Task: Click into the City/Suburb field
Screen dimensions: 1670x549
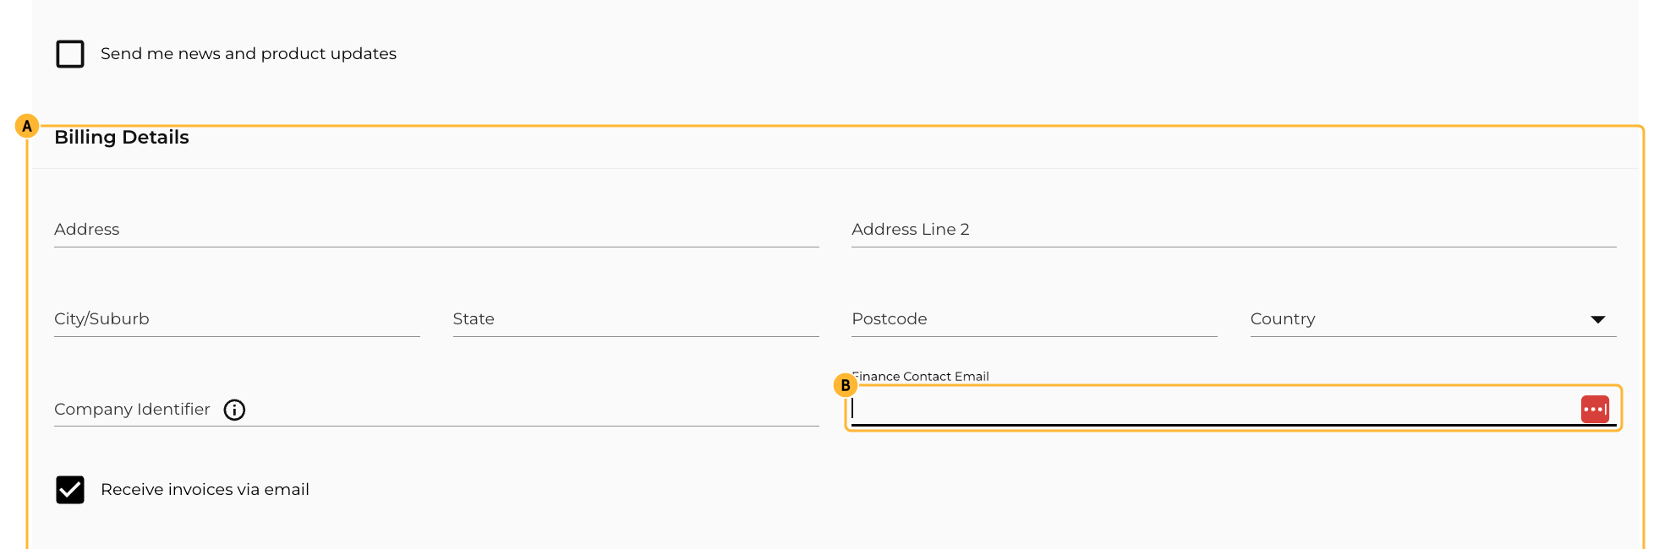Action: click(237, 319)
